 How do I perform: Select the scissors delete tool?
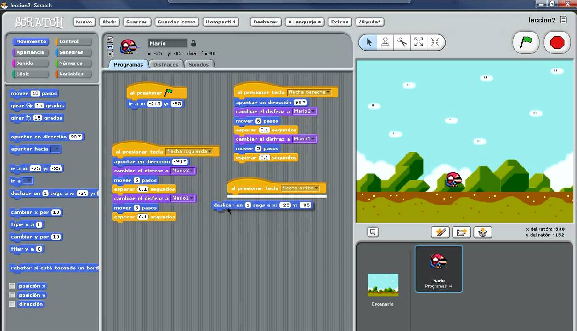click(402, 42)
